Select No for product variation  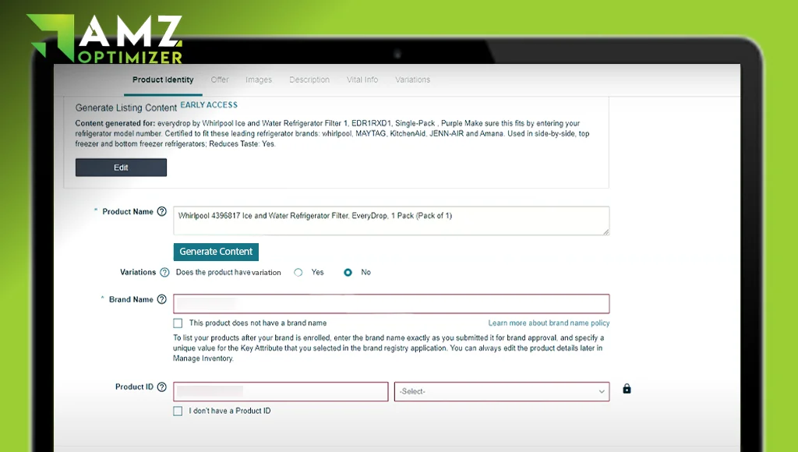(348, 272)
